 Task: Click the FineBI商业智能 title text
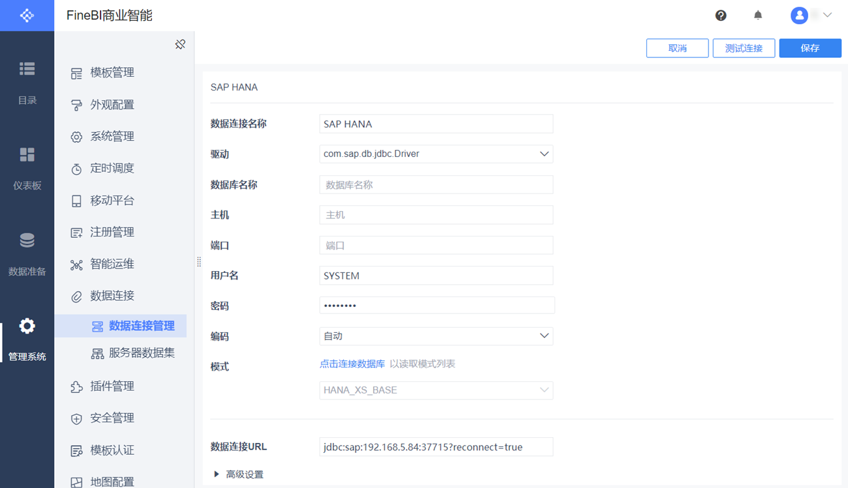[x=110, y=16]
